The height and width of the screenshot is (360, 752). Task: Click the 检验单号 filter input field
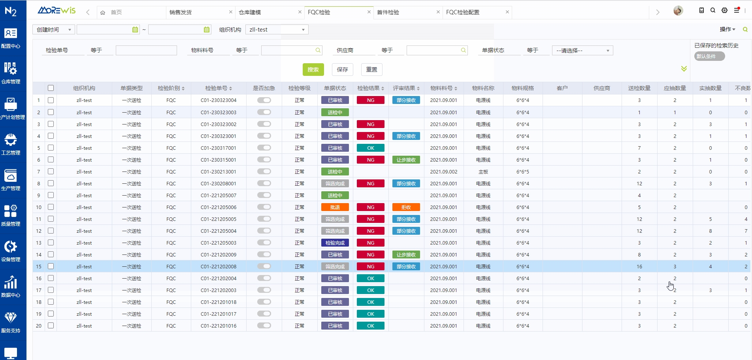(146, 51)
